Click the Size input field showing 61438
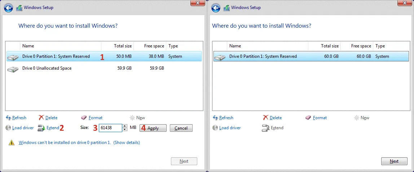 [x=110, y=128]
